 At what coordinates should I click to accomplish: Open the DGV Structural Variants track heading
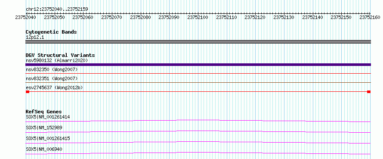[60, 55]
